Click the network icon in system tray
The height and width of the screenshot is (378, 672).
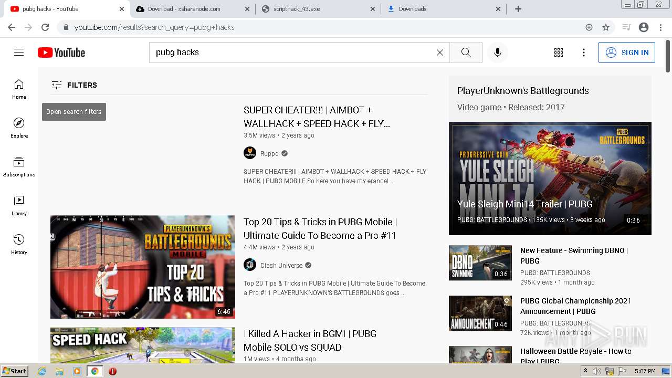point(610,371)
